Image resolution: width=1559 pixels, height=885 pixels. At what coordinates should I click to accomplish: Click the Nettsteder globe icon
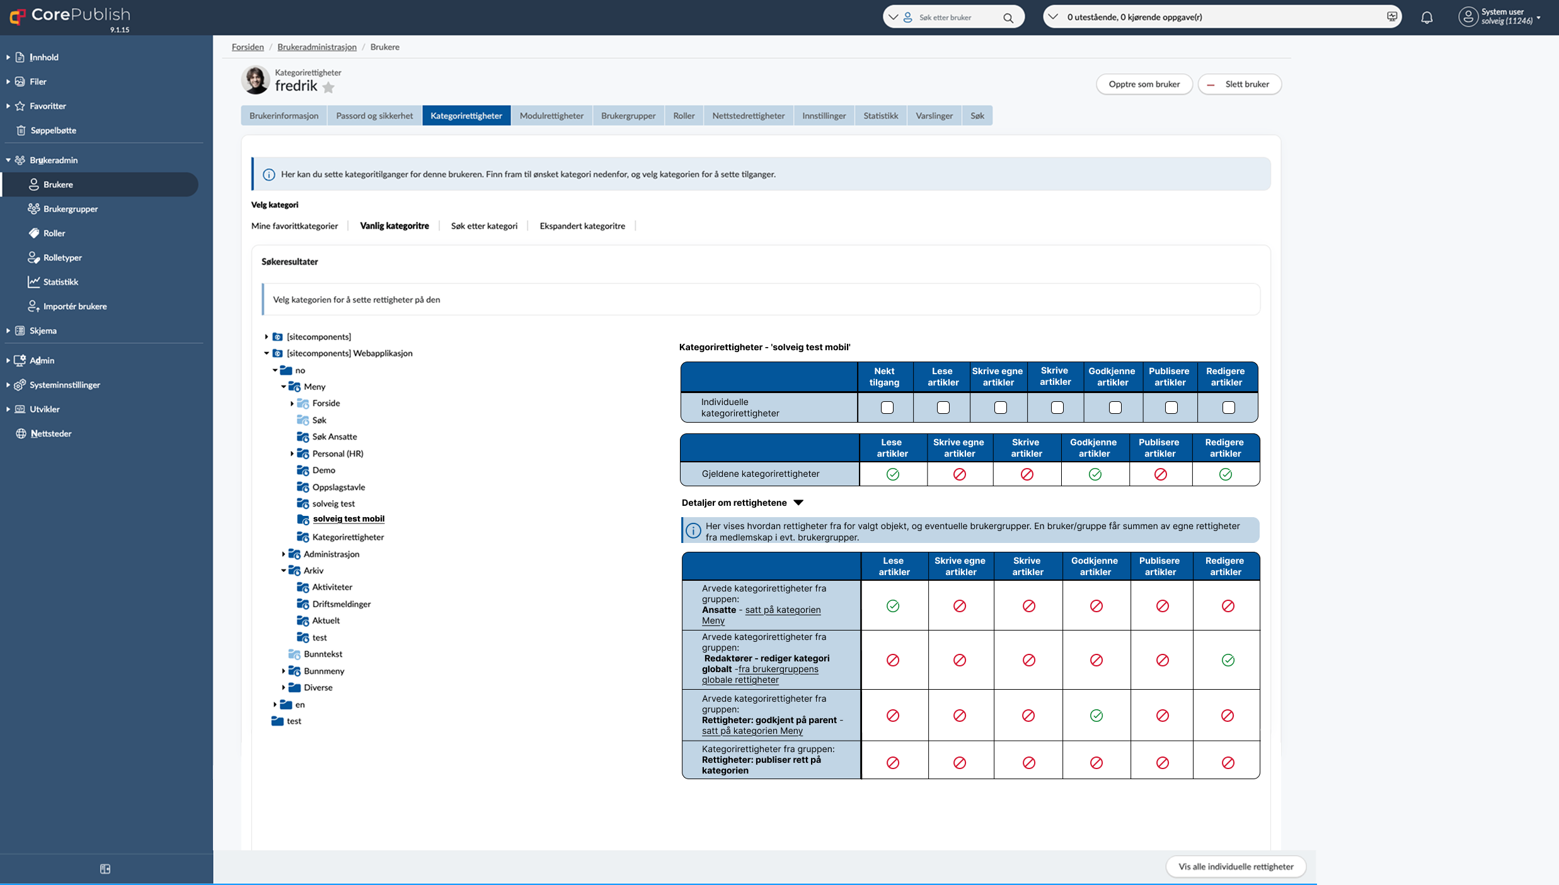tap(21, 433)
